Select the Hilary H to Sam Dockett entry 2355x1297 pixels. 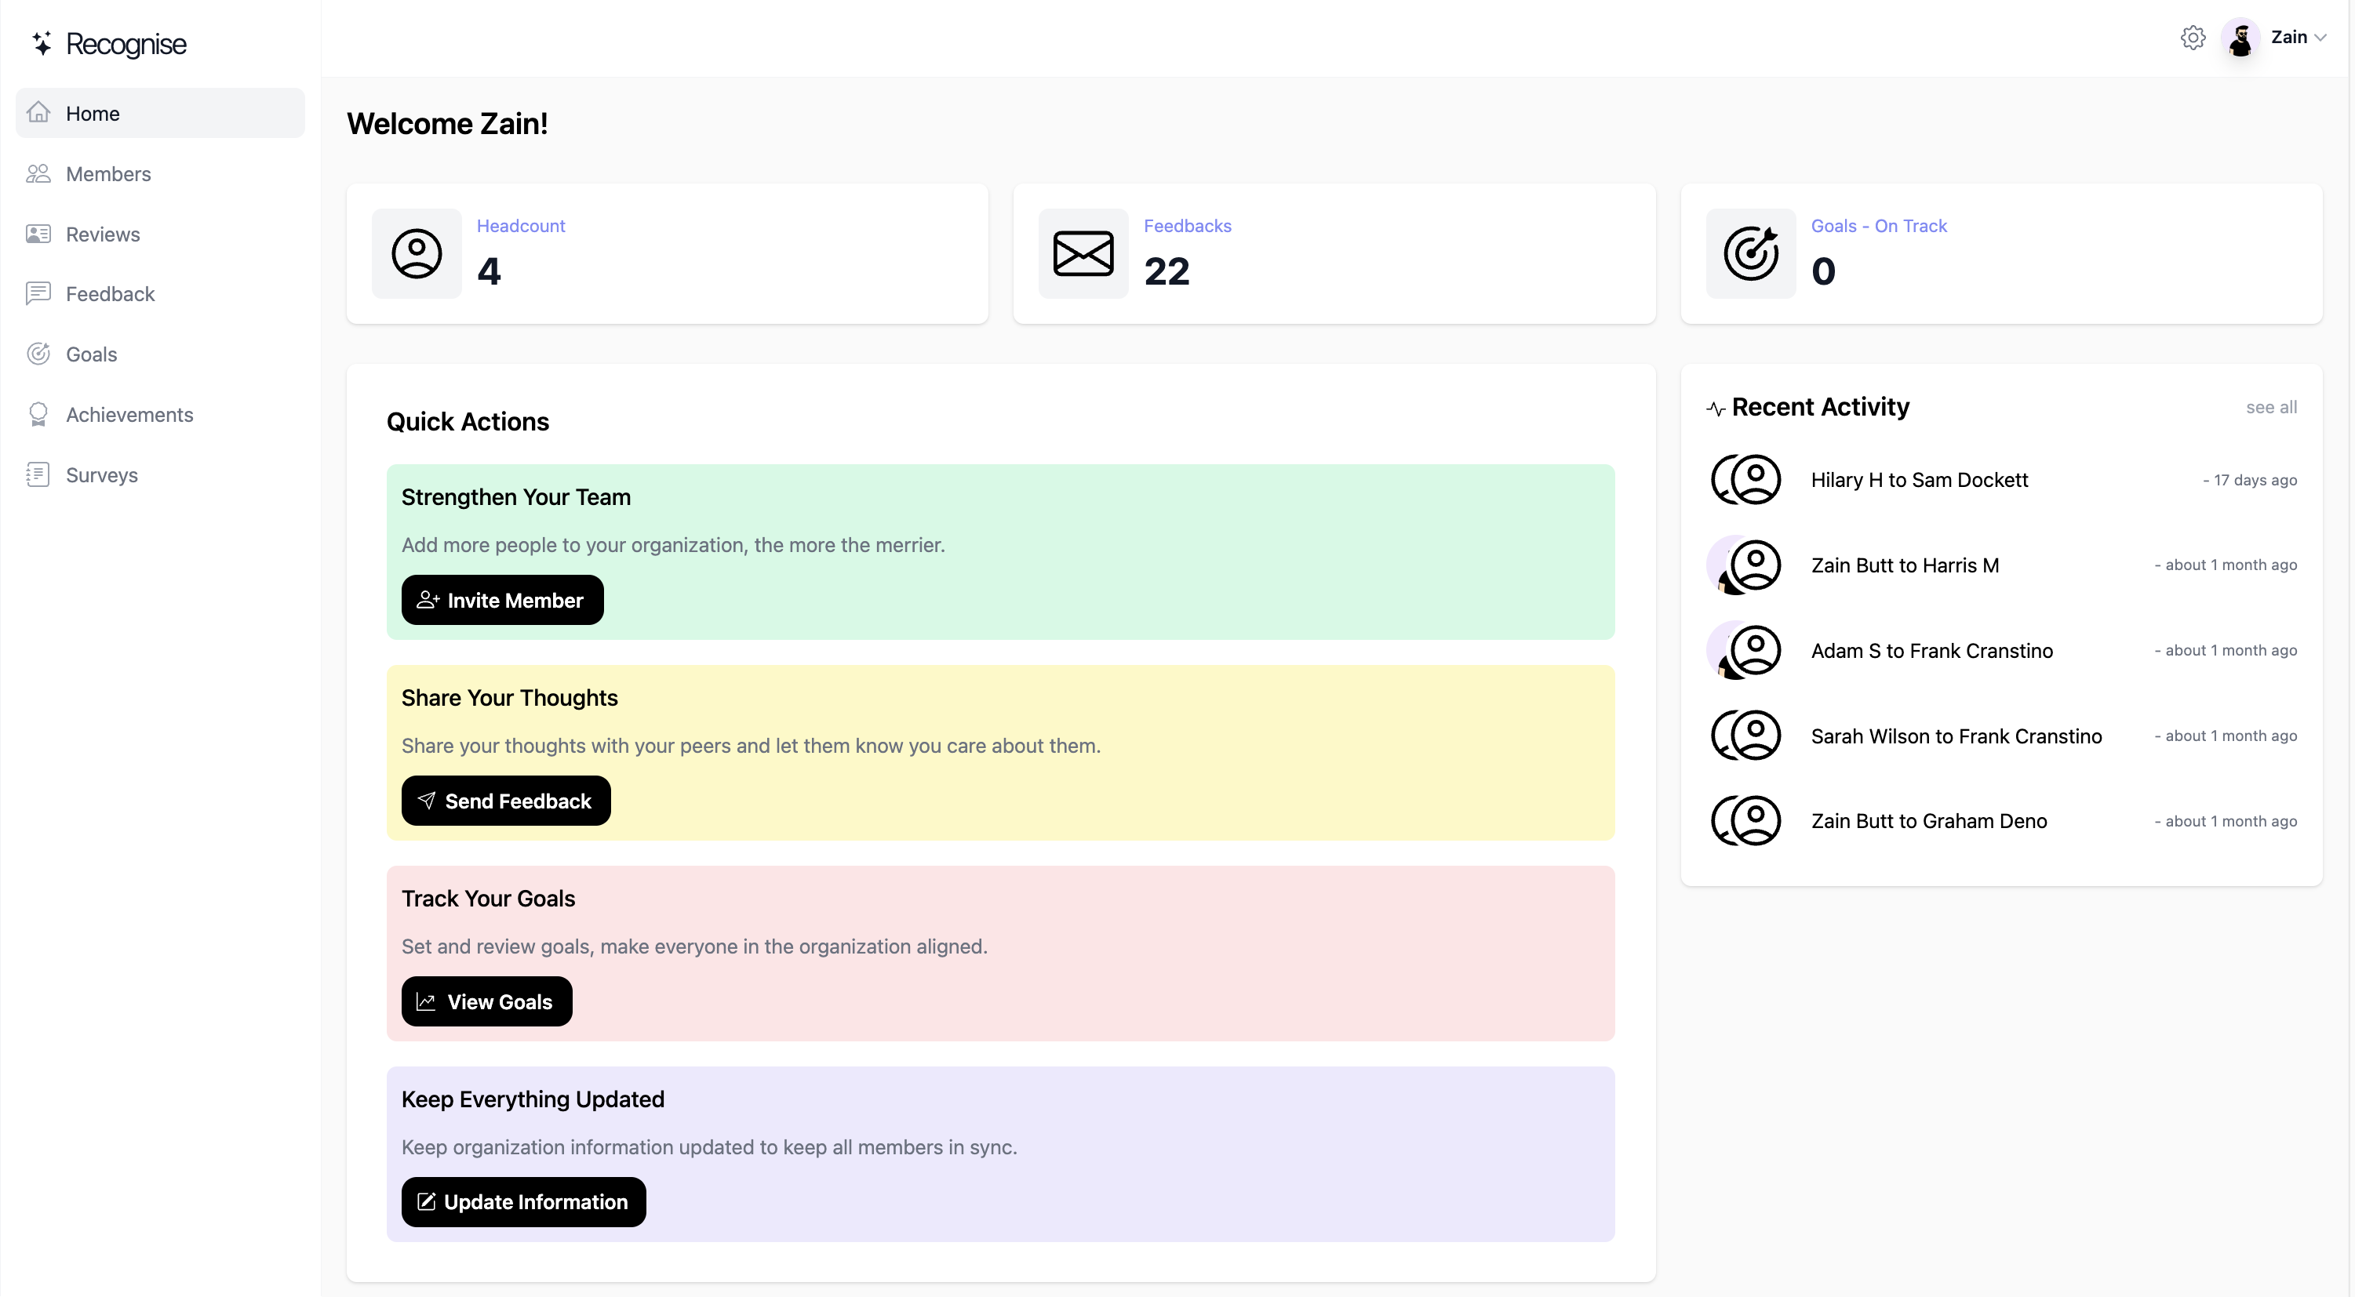coord(2001,480)
